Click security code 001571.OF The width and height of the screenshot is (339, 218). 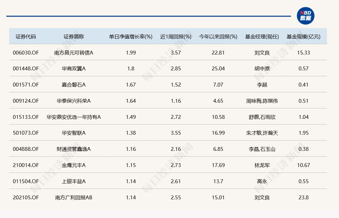(x=26, y=85)
